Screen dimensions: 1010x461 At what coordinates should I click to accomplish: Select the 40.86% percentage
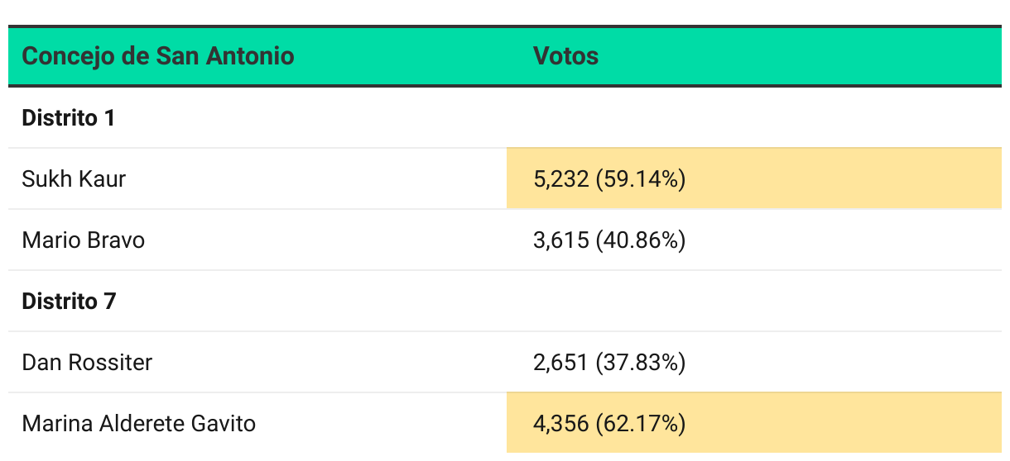coord(641,240)
